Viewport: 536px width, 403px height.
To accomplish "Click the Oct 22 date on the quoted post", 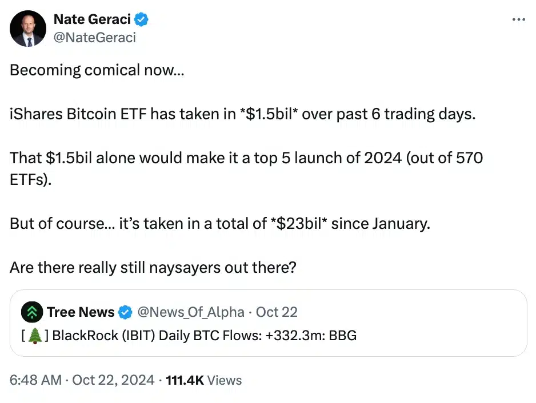I will pos(277,312).
